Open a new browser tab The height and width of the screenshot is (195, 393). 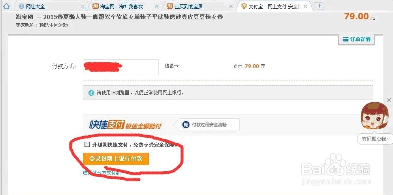coord(319,6)
